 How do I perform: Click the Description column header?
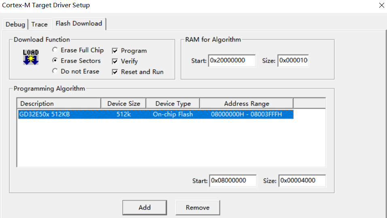point(59,103)
